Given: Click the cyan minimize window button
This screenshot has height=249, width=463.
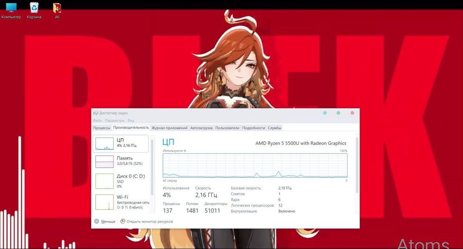Looking at the screenshot, I should tap(325, 113).
